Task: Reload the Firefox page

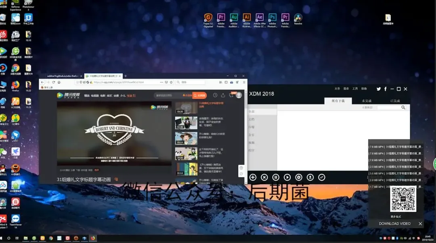Action: click(53, 82)
